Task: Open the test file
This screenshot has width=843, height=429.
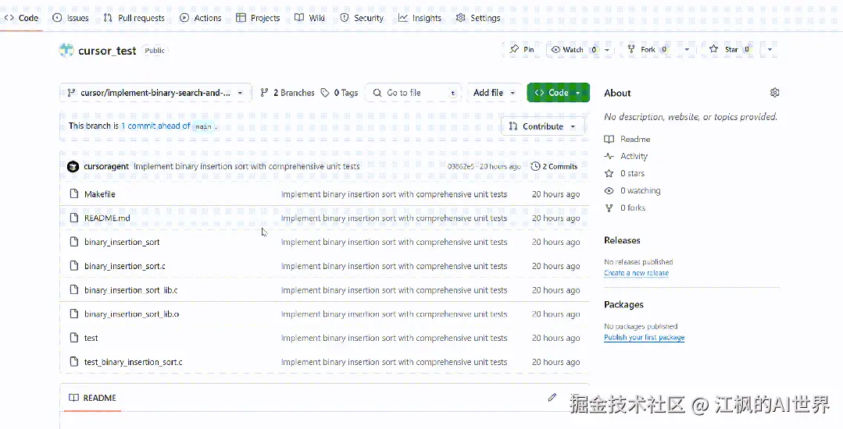Action: 91,339
